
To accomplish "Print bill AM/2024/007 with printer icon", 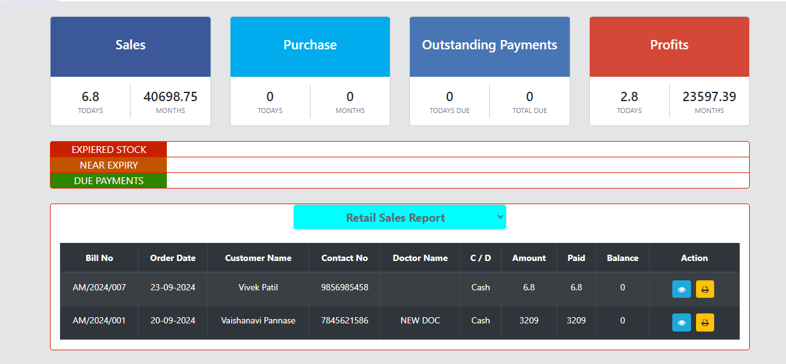I will tap(705, 289).
